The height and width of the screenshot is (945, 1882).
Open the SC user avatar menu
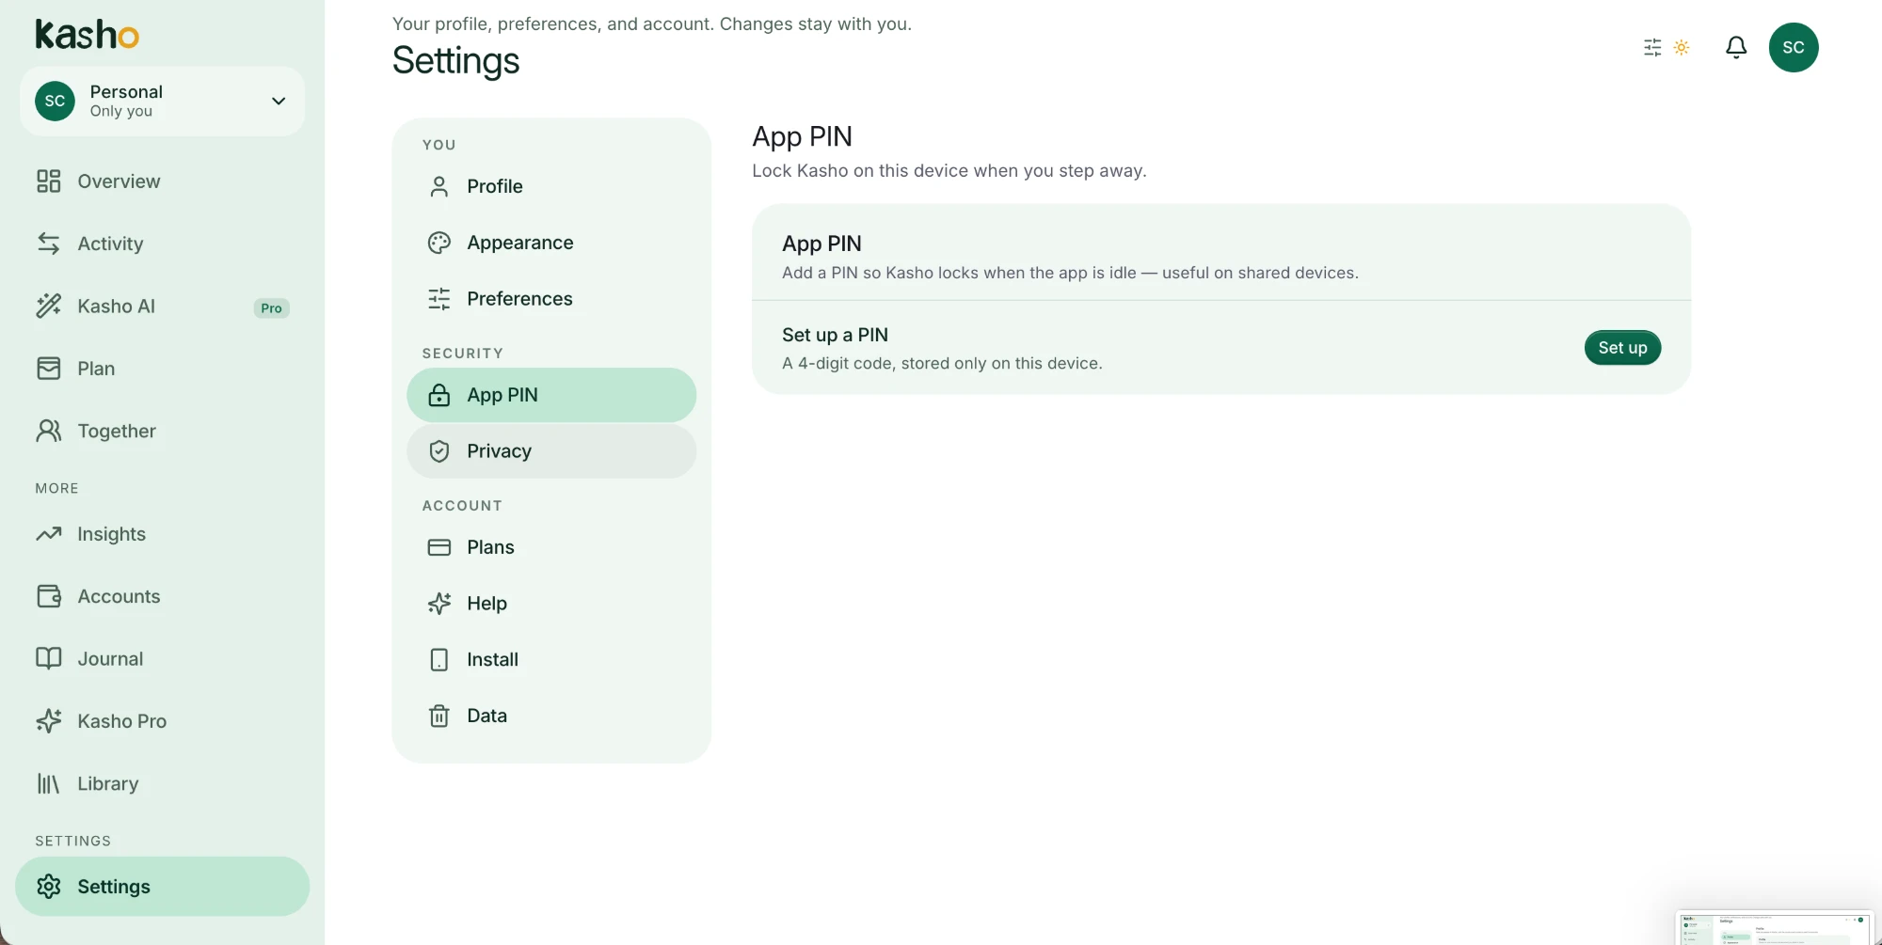tap(1794, 47)
